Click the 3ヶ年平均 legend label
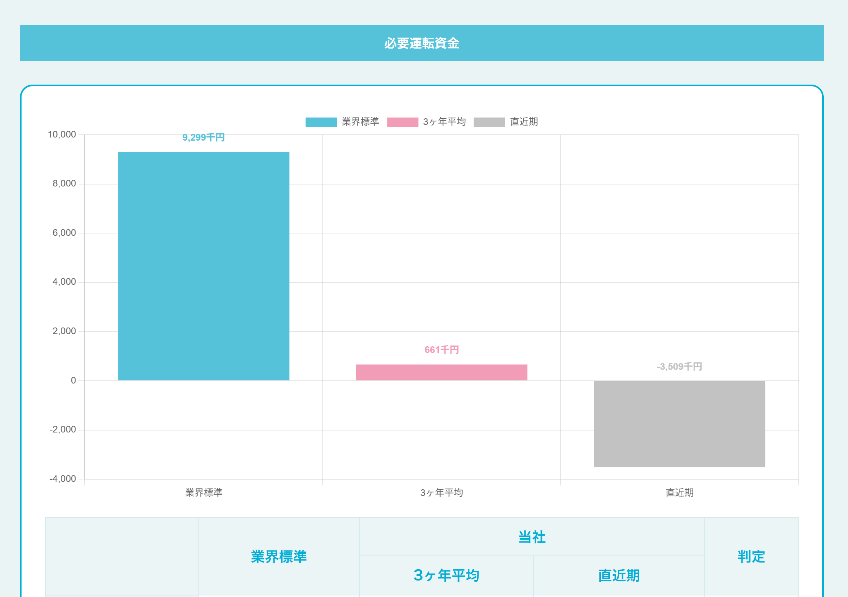This screenshot has height=597, width=848. pyautogui.click(x=444, y=122)
